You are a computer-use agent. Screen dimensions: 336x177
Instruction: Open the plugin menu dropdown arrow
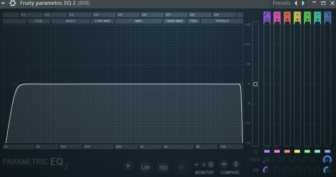[3, 3]
